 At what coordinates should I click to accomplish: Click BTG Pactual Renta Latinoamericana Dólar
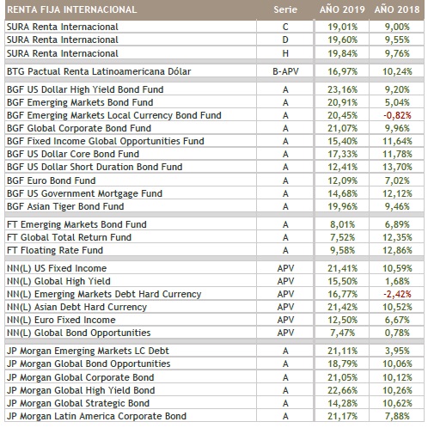click(99, 71)
